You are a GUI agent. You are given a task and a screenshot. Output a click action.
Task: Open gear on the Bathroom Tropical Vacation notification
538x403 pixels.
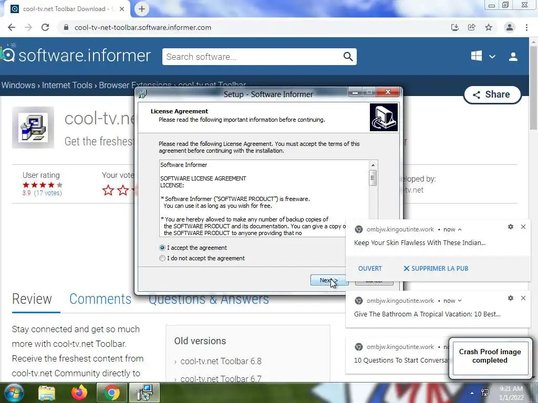click(511, 298)
